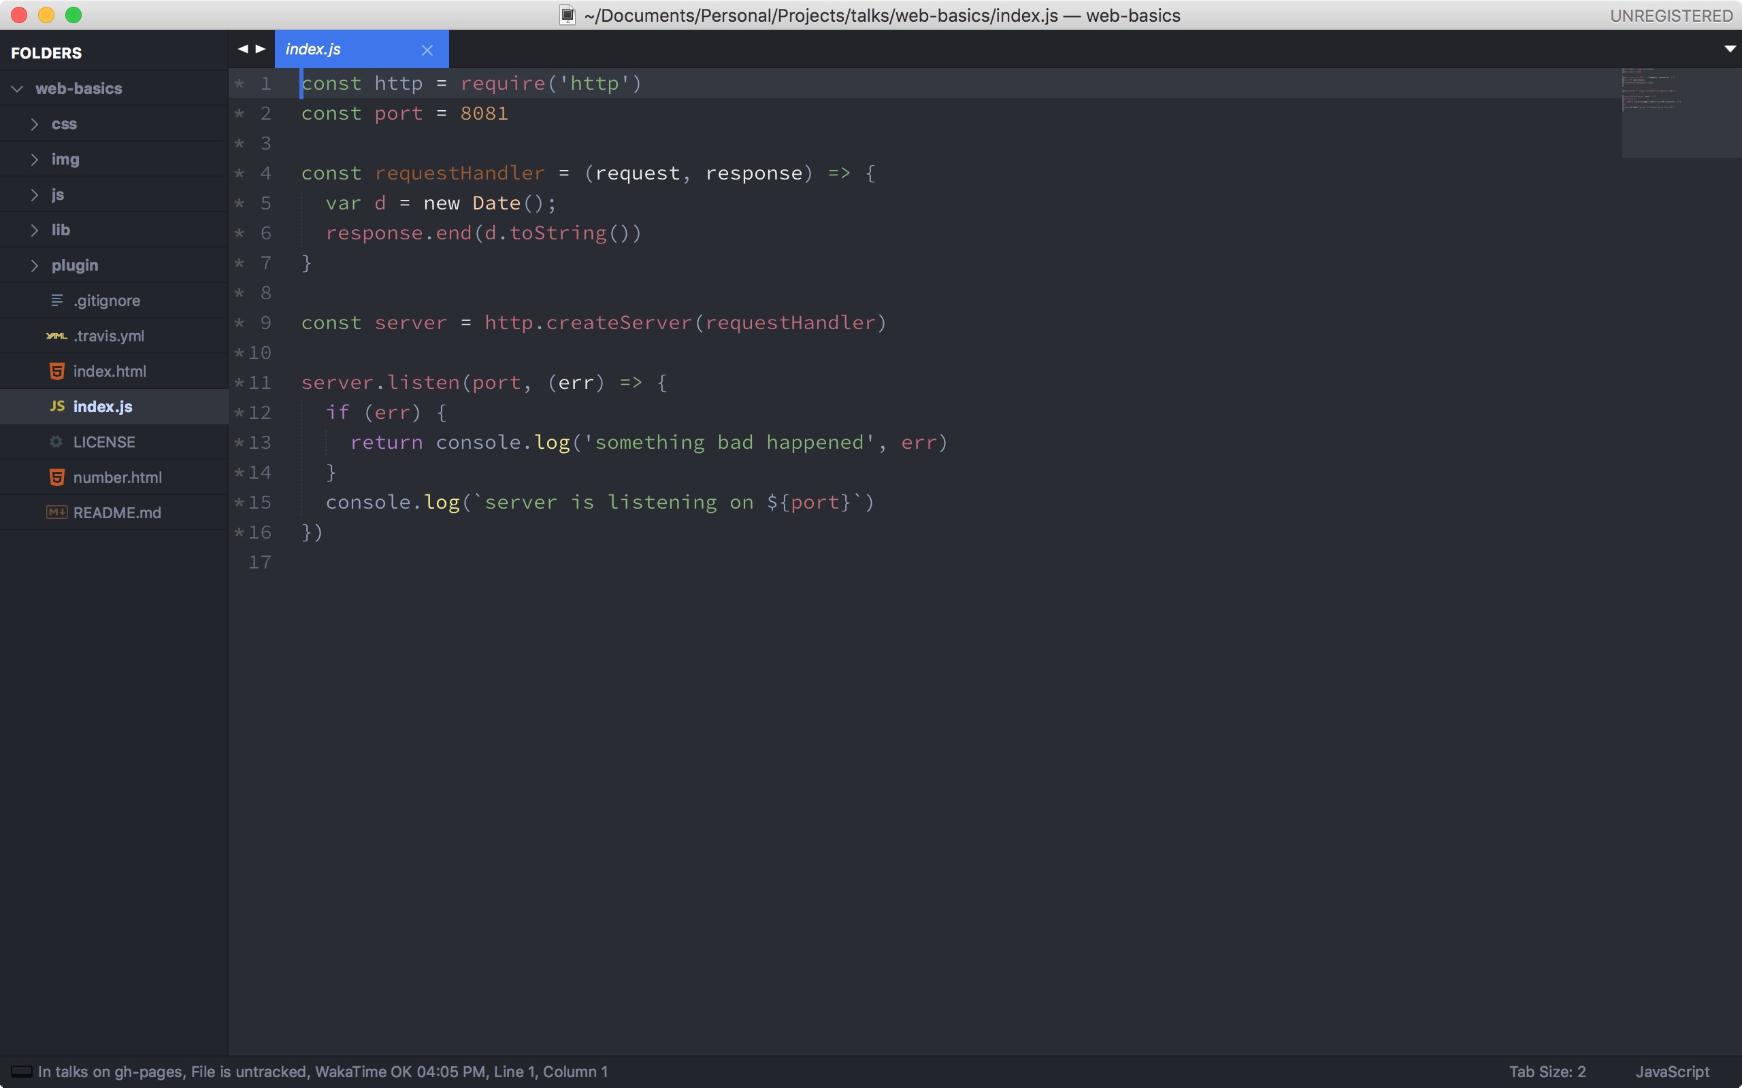Close the index.js tab
The image size is (1742, 1088).
[427, 50]
